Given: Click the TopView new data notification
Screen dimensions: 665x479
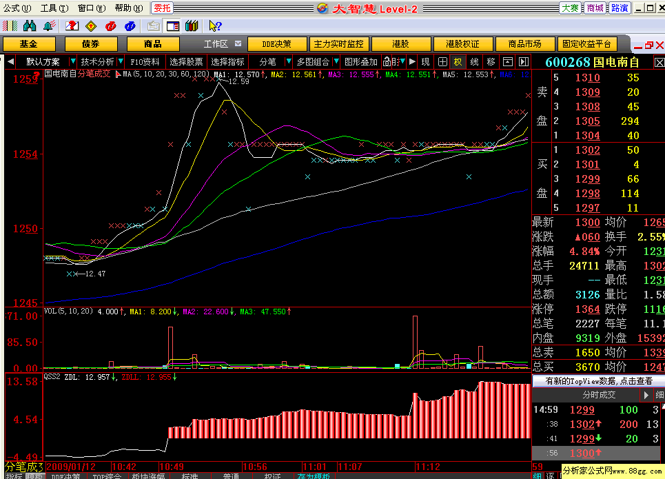Looking at the screenshot, I should [x=598, y=381].
